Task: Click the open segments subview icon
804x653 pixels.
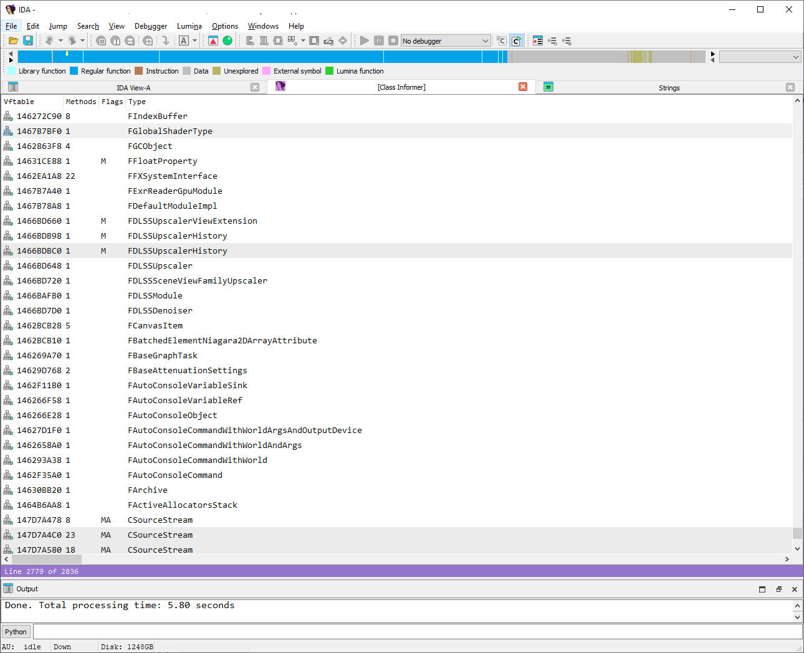Action: 101,41
